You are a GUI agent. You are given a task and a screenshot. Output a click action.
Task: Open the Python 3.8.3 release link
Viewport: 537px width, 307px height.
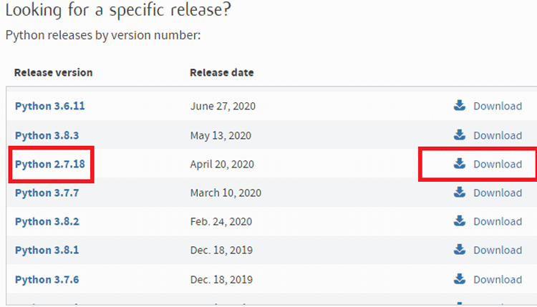[47, 135]
